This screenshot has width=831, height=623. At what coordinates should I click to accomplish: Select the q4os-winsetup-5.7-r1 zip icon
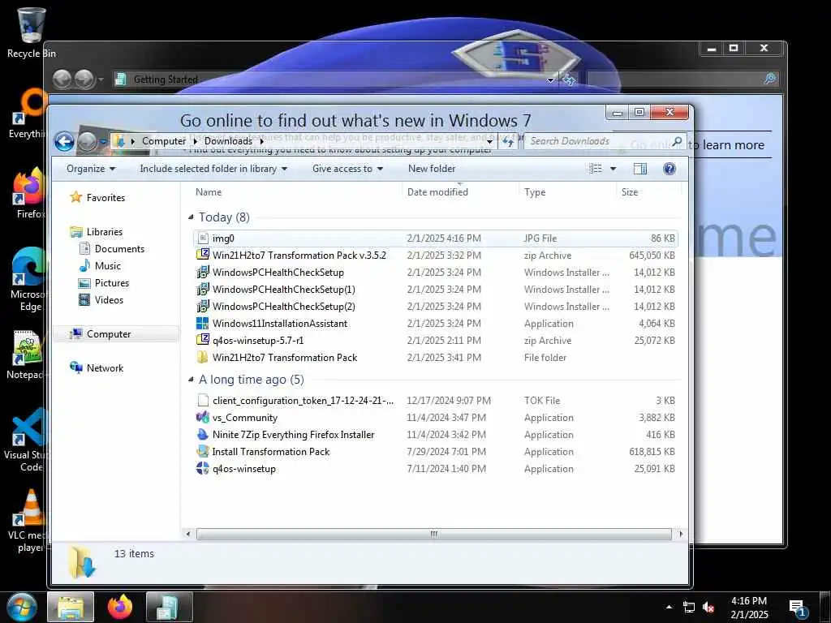tap(202, 340)
